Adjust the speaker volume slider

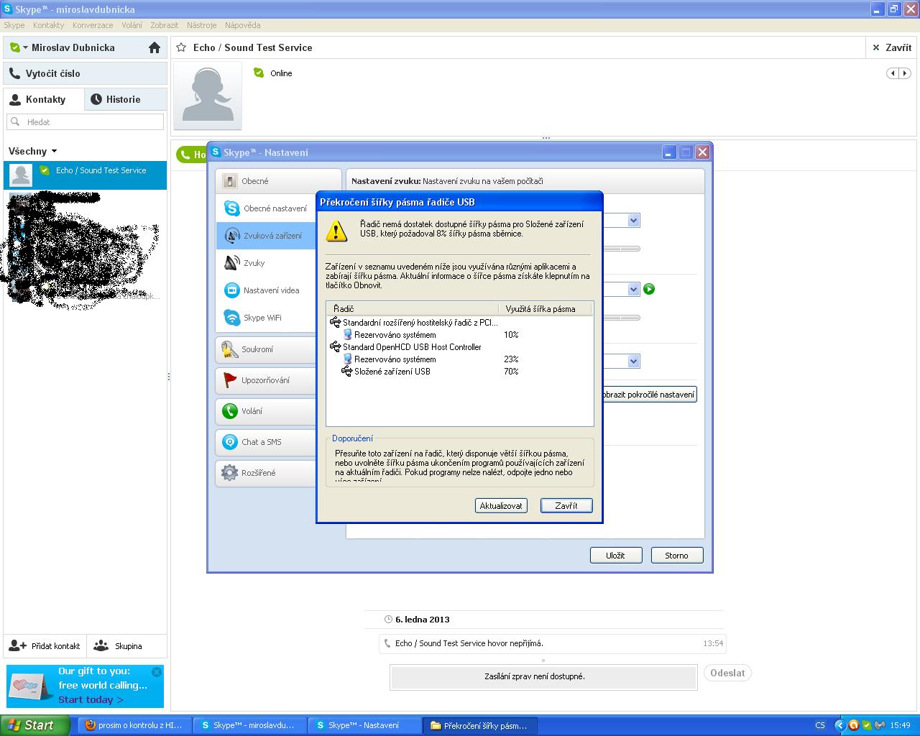point(621,318)
